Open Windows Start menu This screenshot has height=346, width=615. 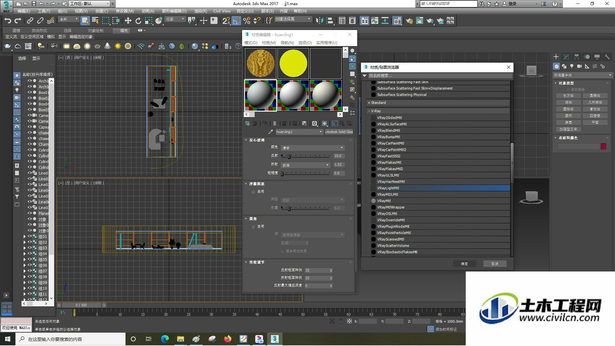click(x=8, y=339)
